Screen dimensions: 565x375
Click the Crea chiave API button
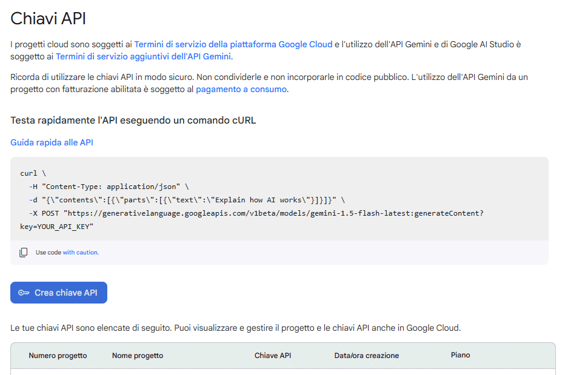coord(59,293)
